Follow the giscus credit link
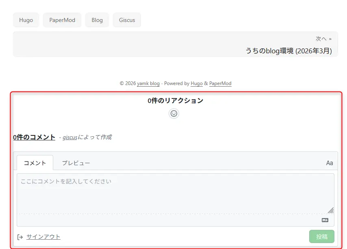 point(70,138)
